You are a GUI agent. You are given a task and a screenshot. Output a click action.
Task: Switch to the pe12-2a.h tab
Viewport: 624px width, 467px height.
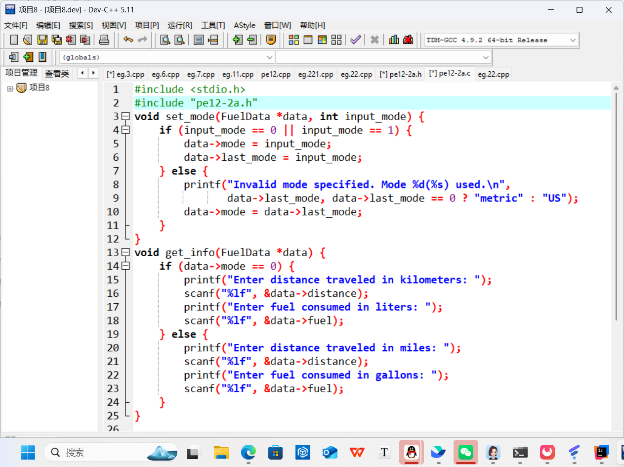tap(401, 74)
